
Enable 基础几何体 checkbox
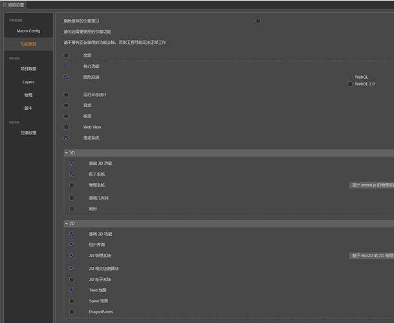tap(72, 198)
